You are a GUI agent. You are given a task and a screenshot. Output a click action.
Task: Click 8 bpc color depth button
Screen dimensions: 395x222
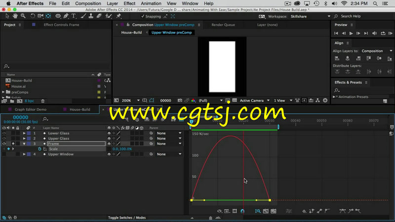click(x=29, y=101)
